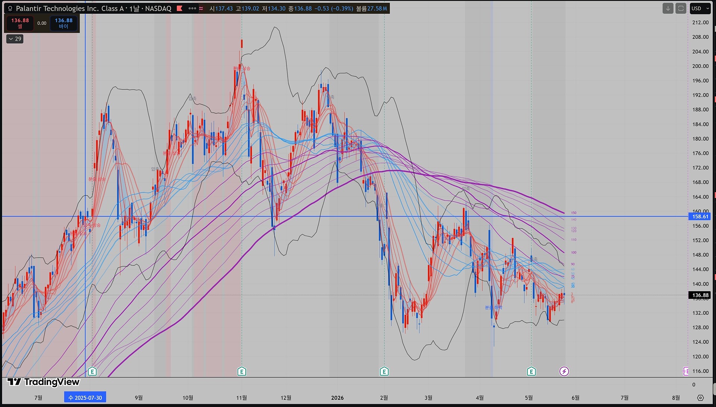
Task: Click the TradingView logo
Action: (43, 382)
